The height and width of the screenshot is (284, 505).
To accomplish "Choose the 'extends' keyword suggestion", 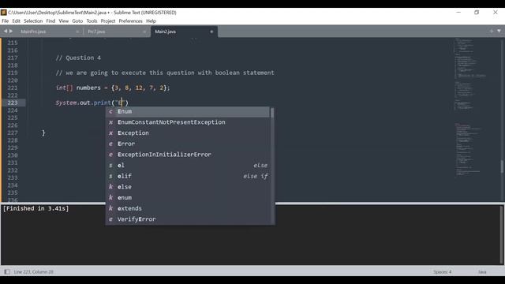I will 188,208.
